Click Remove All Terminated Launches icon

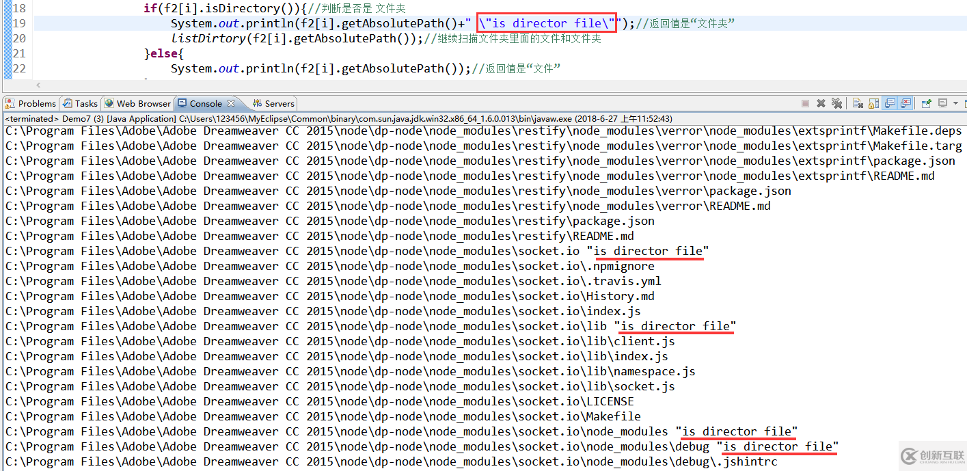click(836, 103)
